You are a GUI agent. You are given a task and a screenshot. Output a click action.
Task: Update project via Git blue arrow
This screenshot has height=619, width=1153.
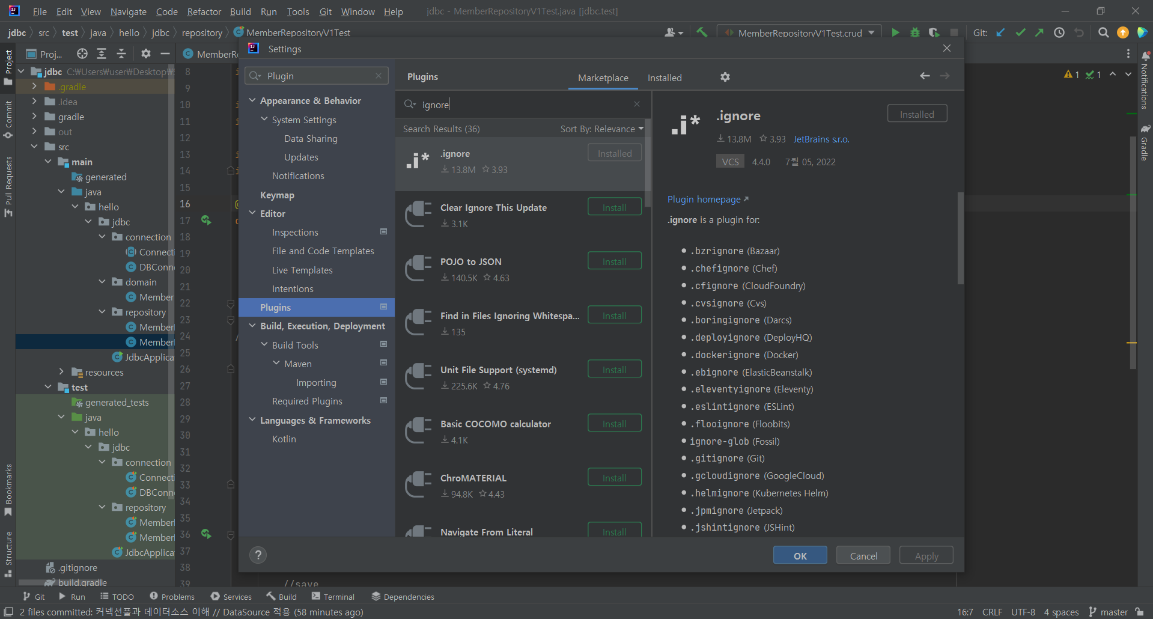click(1000, 32)
